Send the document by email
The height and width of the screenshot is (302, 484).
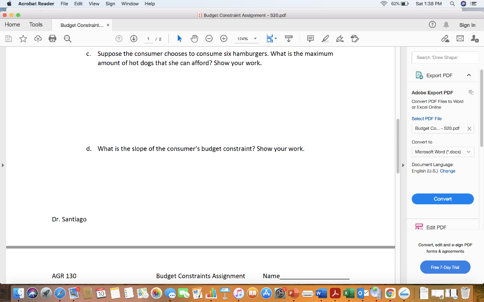point(461,39)
